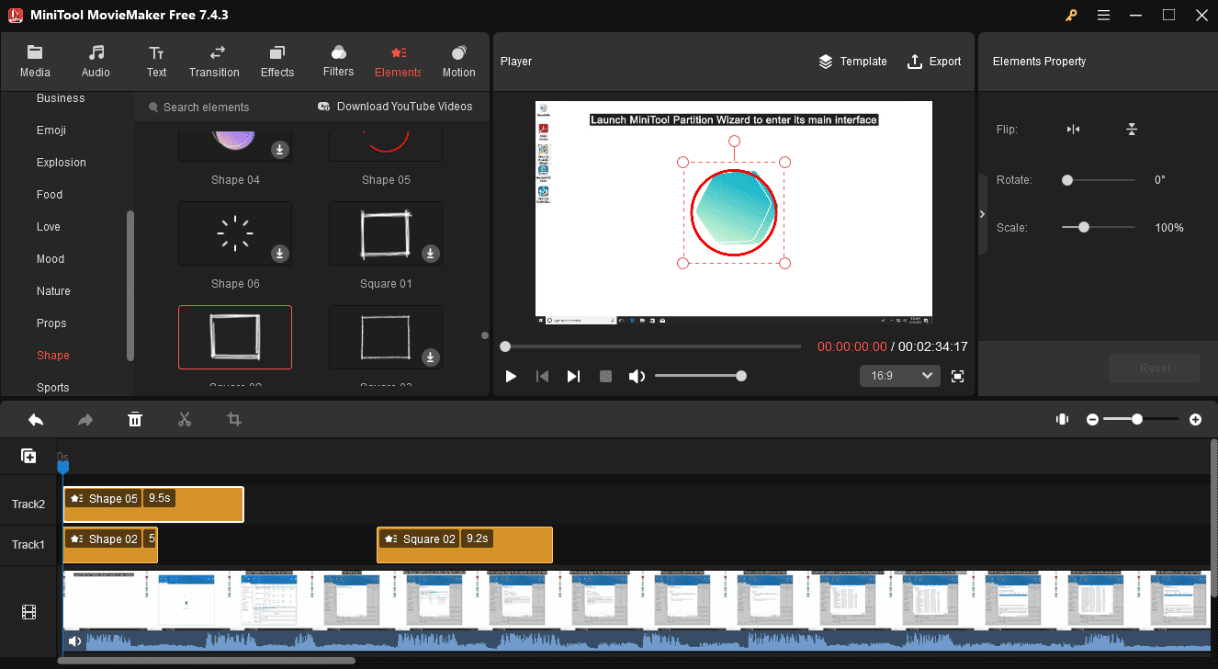Open the Motion tab

coord(459,62)
